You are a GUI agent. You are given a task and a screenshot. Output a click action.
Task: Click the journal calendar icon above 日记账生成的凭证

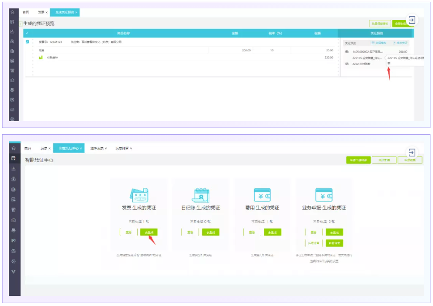pos(200,195)
